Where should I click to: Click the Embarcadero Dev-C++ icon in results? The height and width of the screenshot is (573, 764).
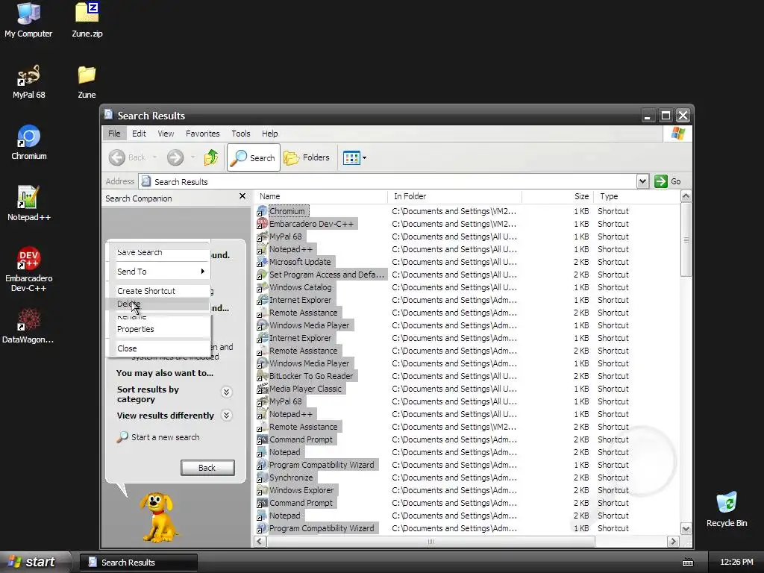pos(262,224)
